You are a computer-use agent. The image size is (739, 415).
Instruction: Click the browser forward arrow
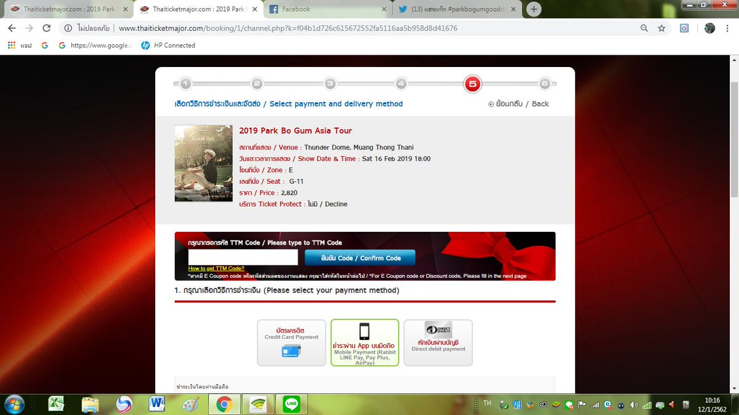(x=29, y=28)
